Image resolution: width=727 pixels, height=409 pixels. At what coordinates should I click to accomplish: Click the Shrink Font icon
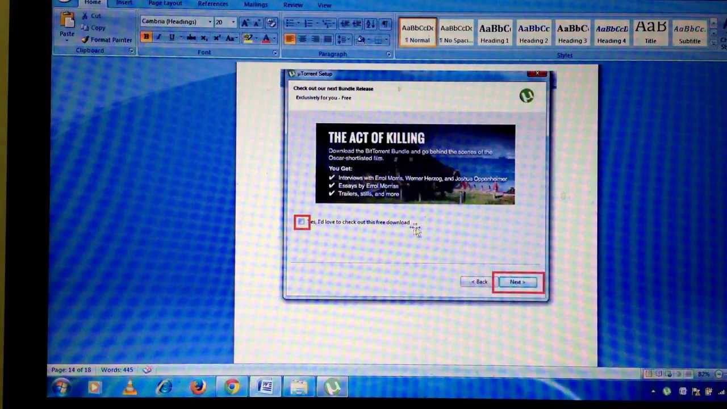(257, 23)
